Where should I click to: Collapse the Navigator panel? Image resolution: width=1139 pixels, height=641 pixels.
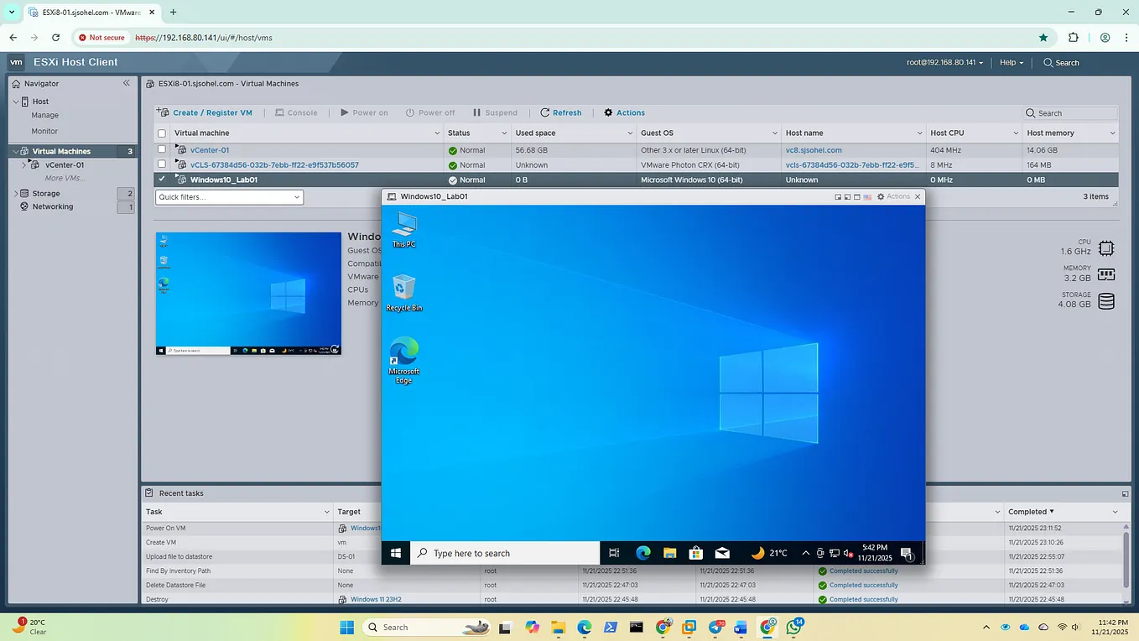click(x=127, y=83)
